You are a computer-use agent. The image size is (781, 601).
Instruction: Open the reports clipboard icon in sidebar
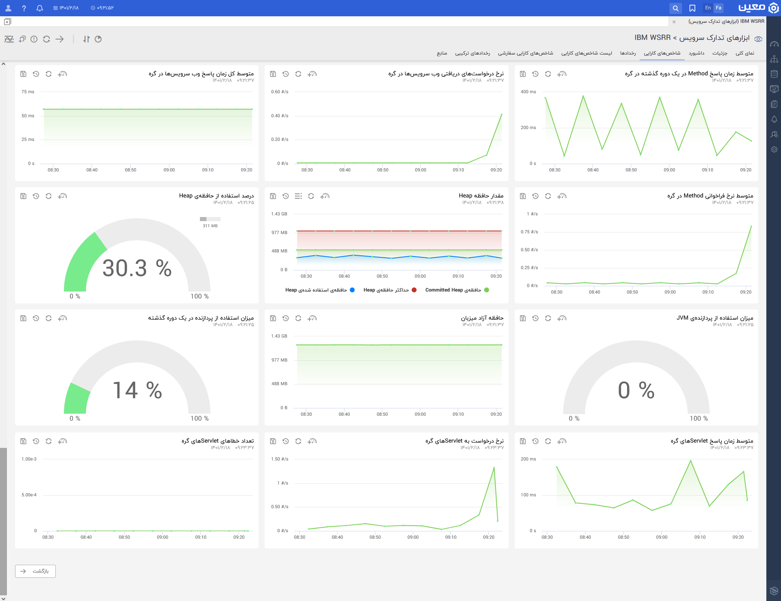(774, 104)
